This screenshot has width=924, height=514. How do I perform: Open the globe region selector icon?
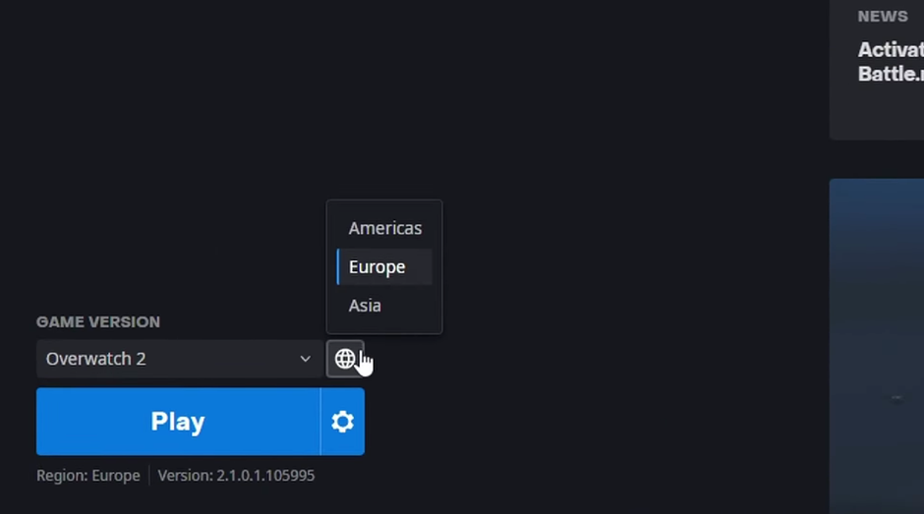pyautogui.click(x=345, y=359)
